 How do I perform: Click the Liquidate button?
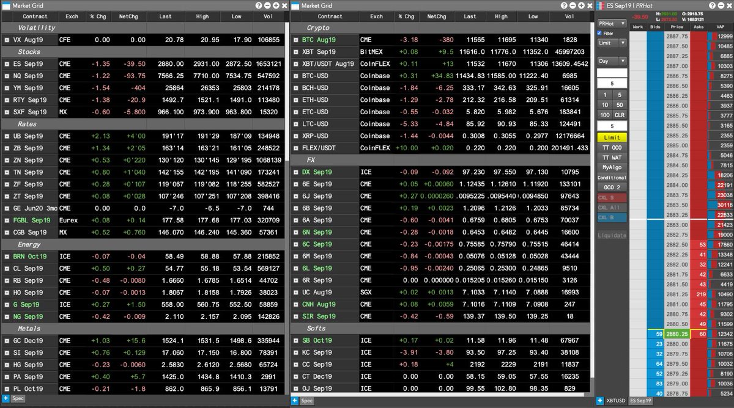(x=612, y=235)
